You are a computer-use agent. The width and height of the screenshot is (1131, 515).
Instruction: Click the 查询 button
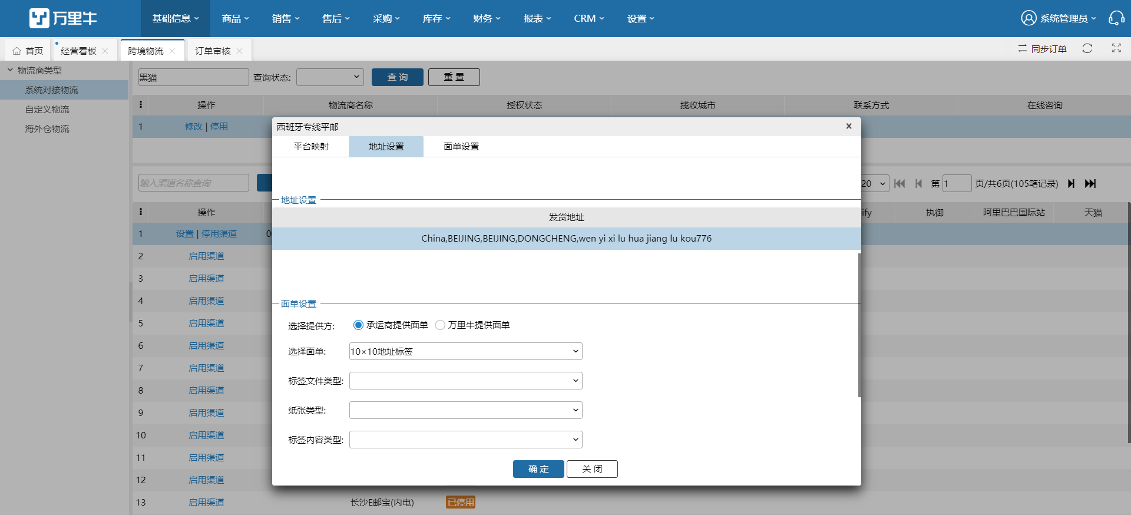click(x=398, y=77)
